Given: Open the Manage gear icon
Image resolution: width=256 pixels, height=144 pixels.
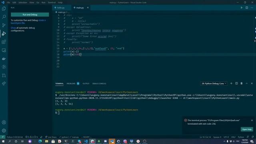Looking at the screenshot, I should coord(4,131).
